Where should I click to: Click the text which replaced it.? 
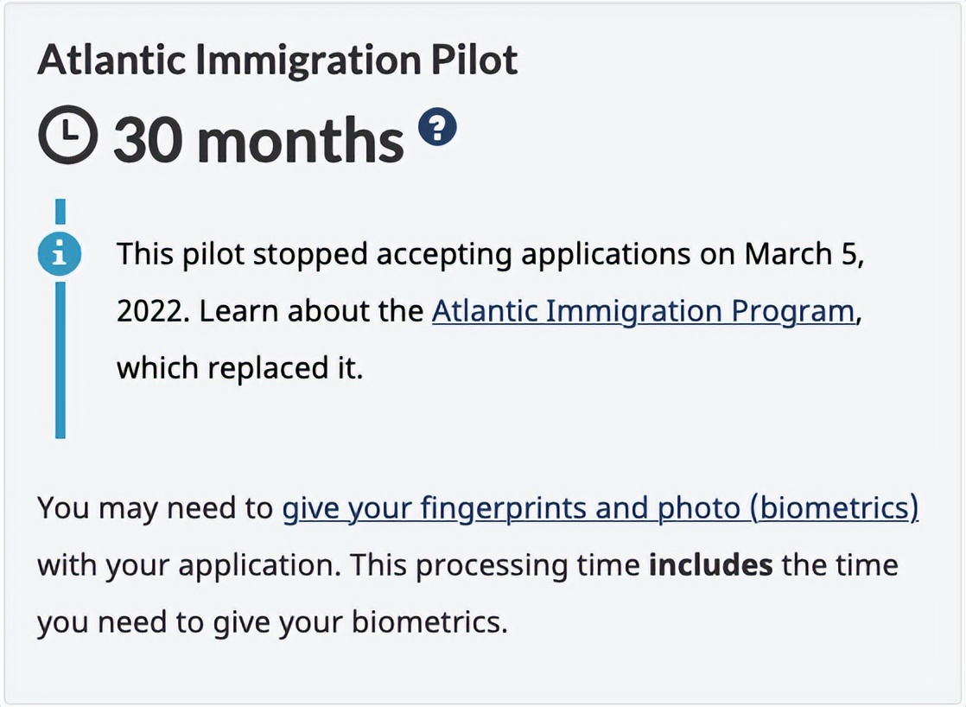point(239,368)
